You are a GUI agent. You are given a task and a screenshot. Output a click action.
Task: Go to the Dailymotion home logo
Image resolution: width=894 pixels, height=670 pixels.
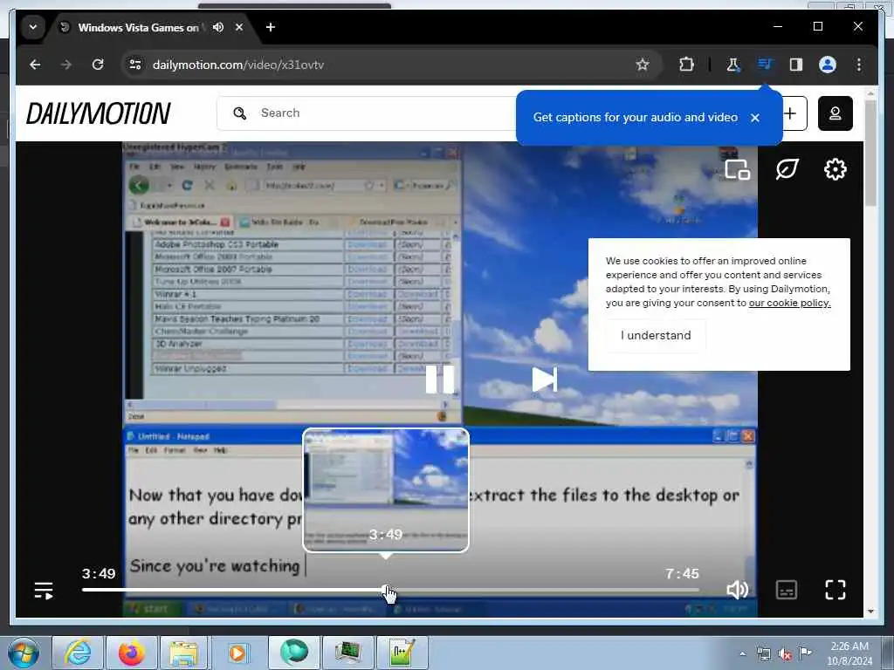pos(98,113)
